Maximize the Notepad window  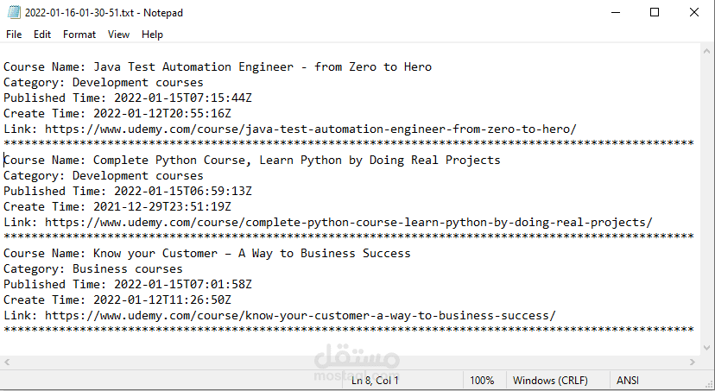[655, 13]
